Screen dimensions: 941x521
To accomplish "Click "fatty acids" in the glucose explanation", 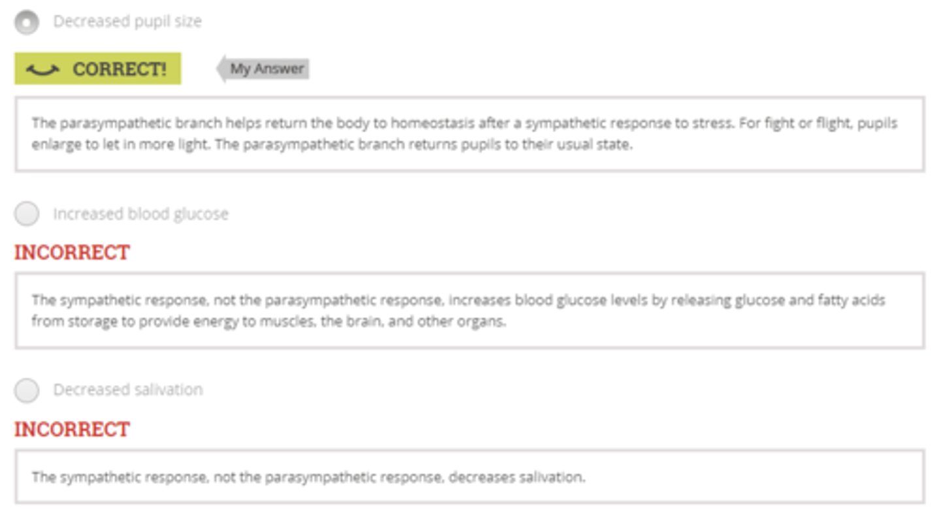I will pyautogui.click(x=850, y=300).
